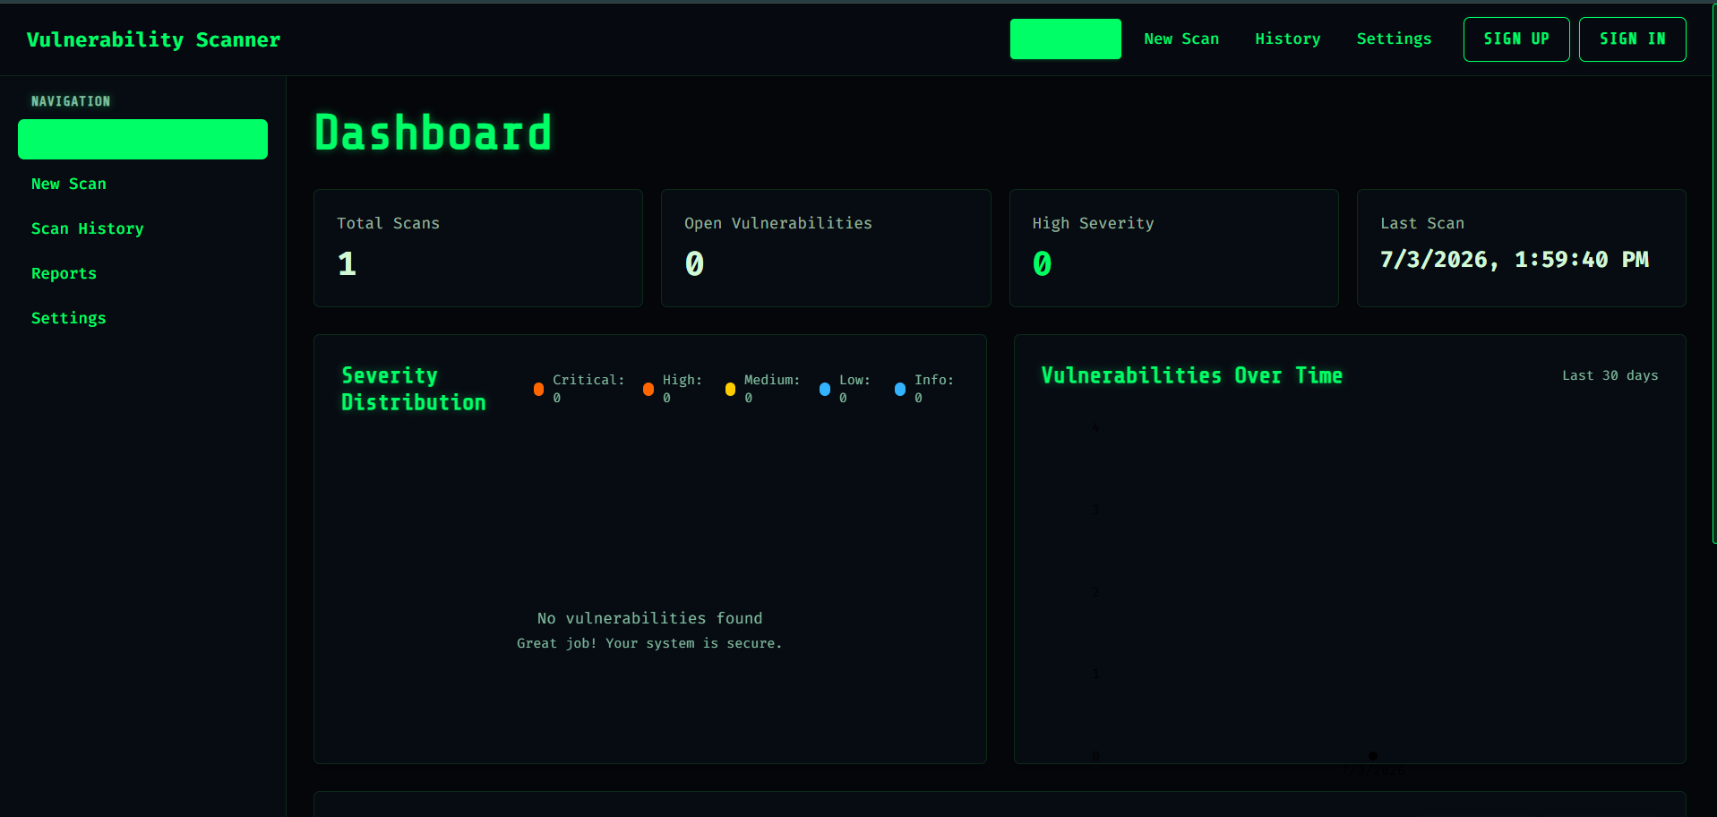The height and width of the screenshot is (817, 1717).
Task: Click the page vertical scrollbar
Action: tap(1713, 273)
